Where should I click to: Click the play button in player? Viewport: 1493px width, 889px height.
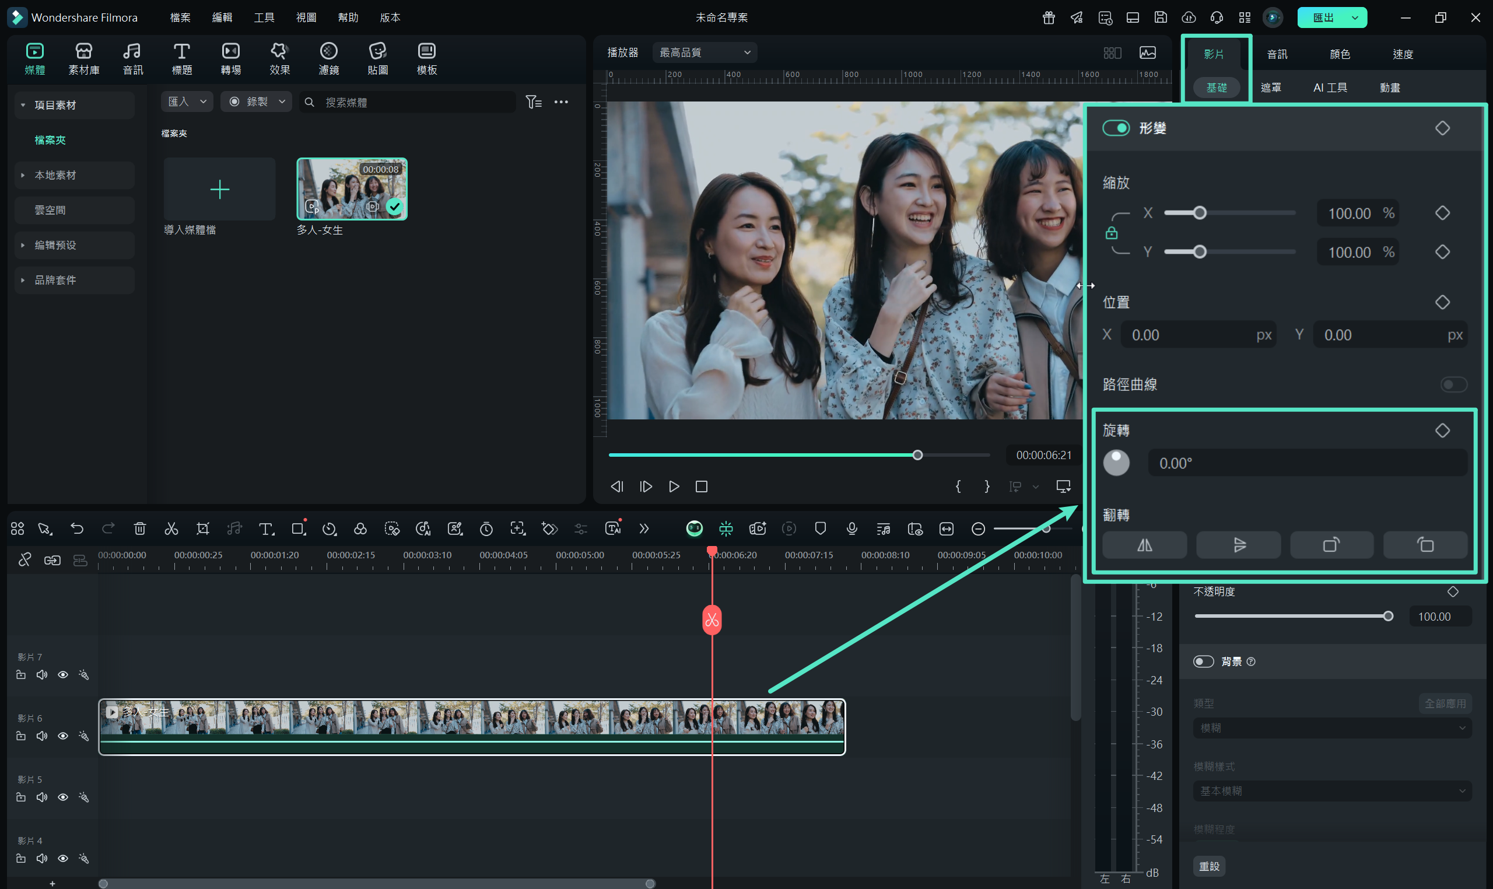coord(674,487)
